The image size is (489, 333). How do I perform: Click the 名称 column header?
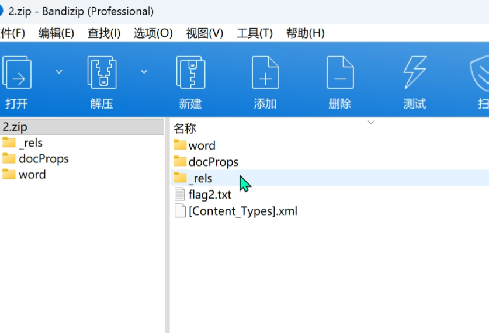(185, 129)
